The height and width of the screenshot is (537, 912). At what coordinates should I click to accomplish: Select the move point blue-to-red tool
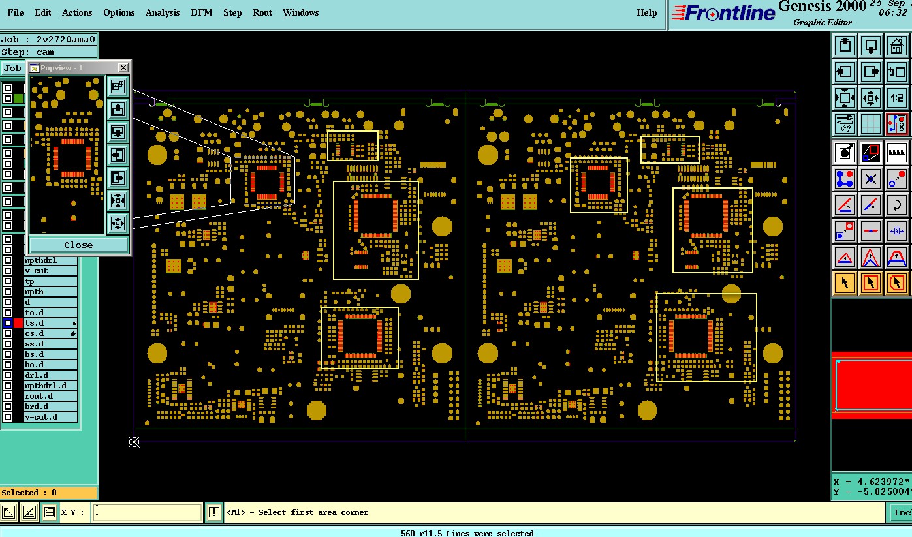tap(897, 179)
